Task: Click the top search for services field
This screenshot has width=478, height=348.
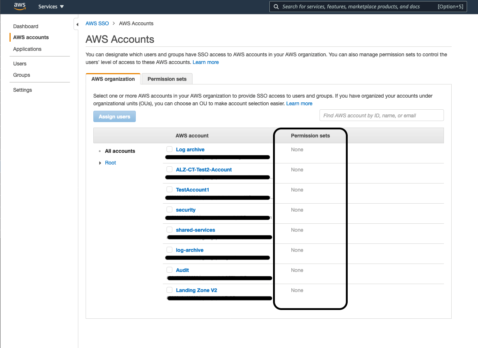Action: pos(368,7)
